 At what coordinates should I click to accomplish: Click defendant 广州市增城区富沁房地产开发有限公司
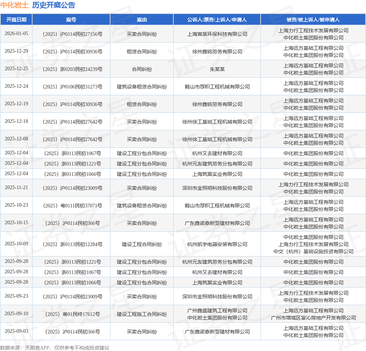click(313, 318)
